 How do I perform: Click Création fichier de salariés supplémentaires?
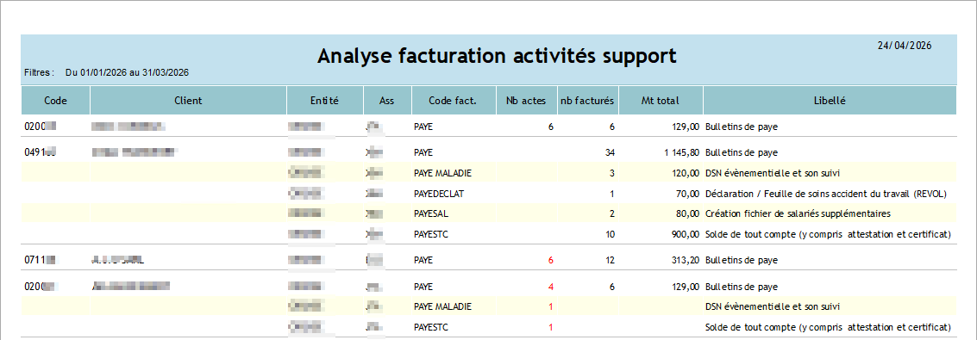point(798,213)
